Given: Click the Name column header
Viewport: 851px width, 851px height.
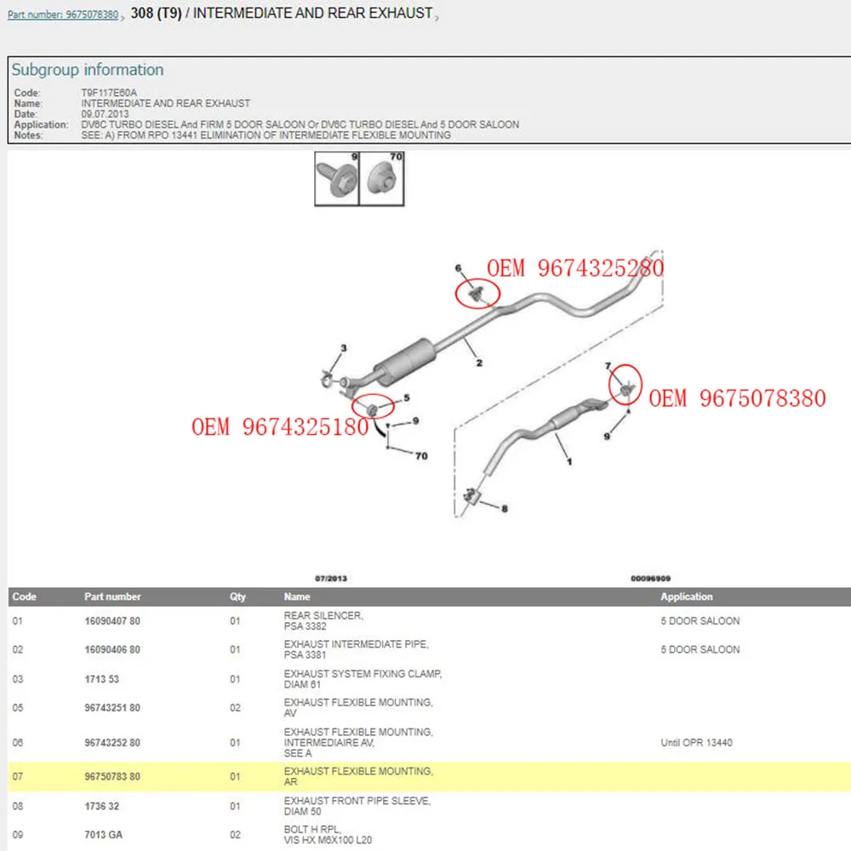Looking at the screenshot, I should coord(297,597).
